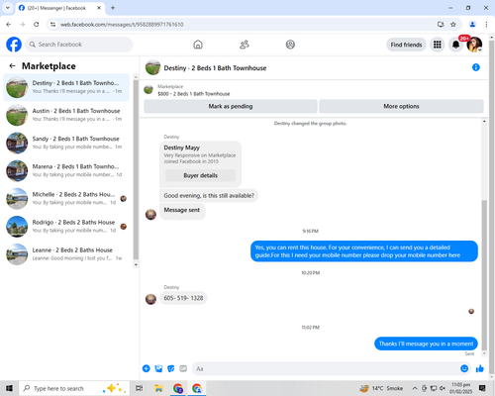Open the Friends icon in top navigation
Screen dimensions: 495x396
click(245, 45)
